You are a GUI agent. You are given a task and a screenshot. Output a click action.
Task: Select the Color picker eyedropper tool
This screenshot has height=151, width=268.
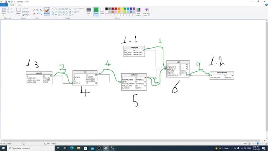[37, 14]
